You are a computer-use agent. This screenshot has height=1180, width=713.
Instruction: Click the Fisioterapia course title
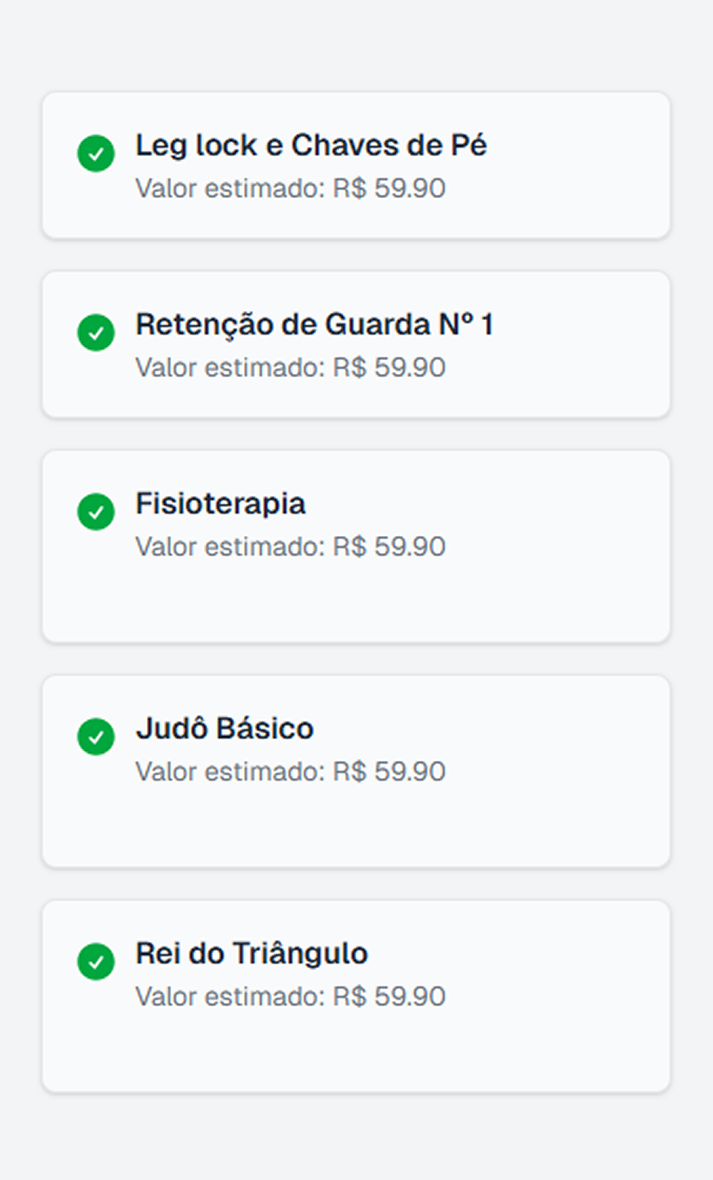tap(220, 503)
